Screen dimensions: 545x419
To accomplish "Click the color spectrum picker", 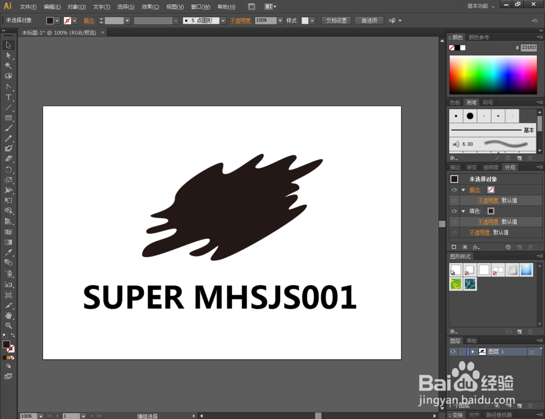I will click(x=493, y=75).
